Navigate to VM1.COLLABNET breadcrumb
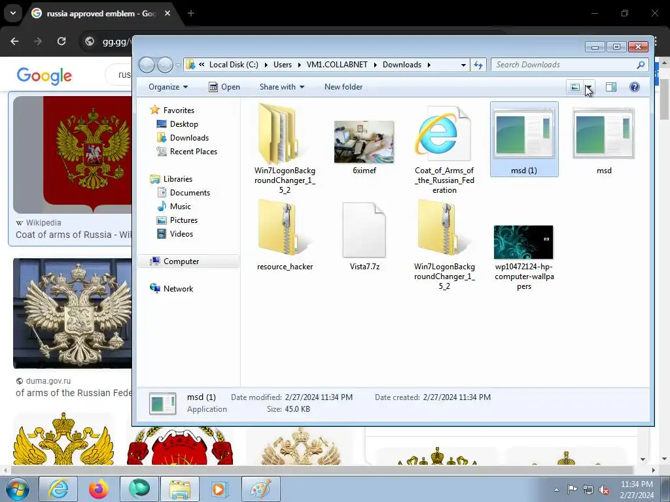670x502 pixels. click(x=337, y=65)
